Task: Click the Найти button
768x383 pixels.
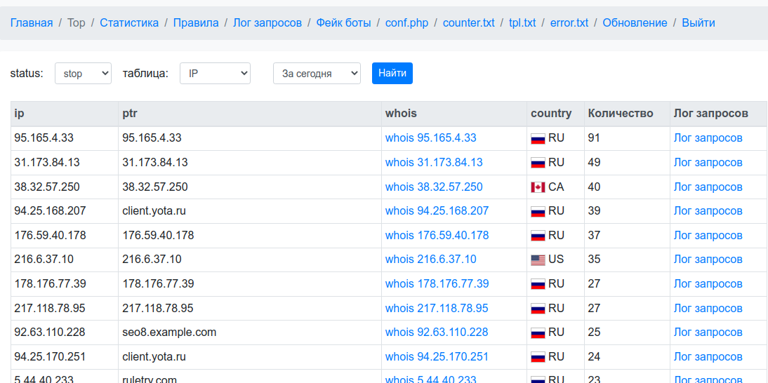Action: 392,74
